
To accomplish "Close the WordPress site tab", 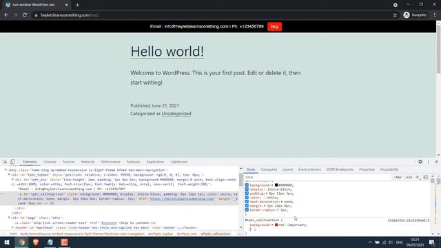I will pyautogui.click(x=66, y=5).
